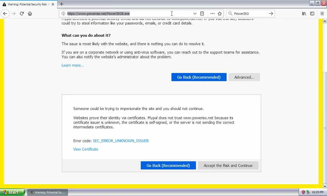
Task: Click the 'What can you do about it?' heading
Action: 86,35
